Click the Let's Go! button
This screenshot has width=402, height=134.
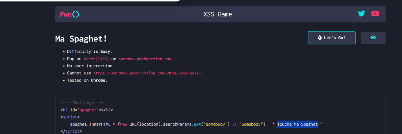click(x=331, y=38)
